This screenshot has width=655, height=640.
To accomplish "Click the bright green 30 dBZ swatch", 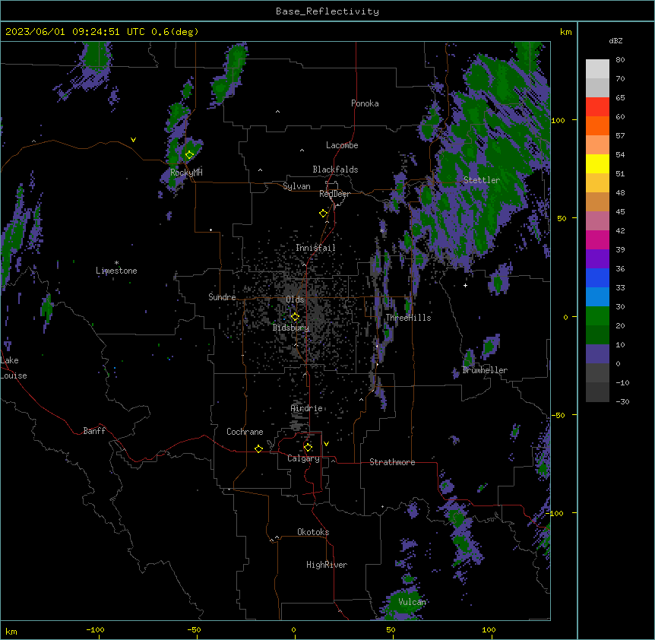I will click(597, 316).
